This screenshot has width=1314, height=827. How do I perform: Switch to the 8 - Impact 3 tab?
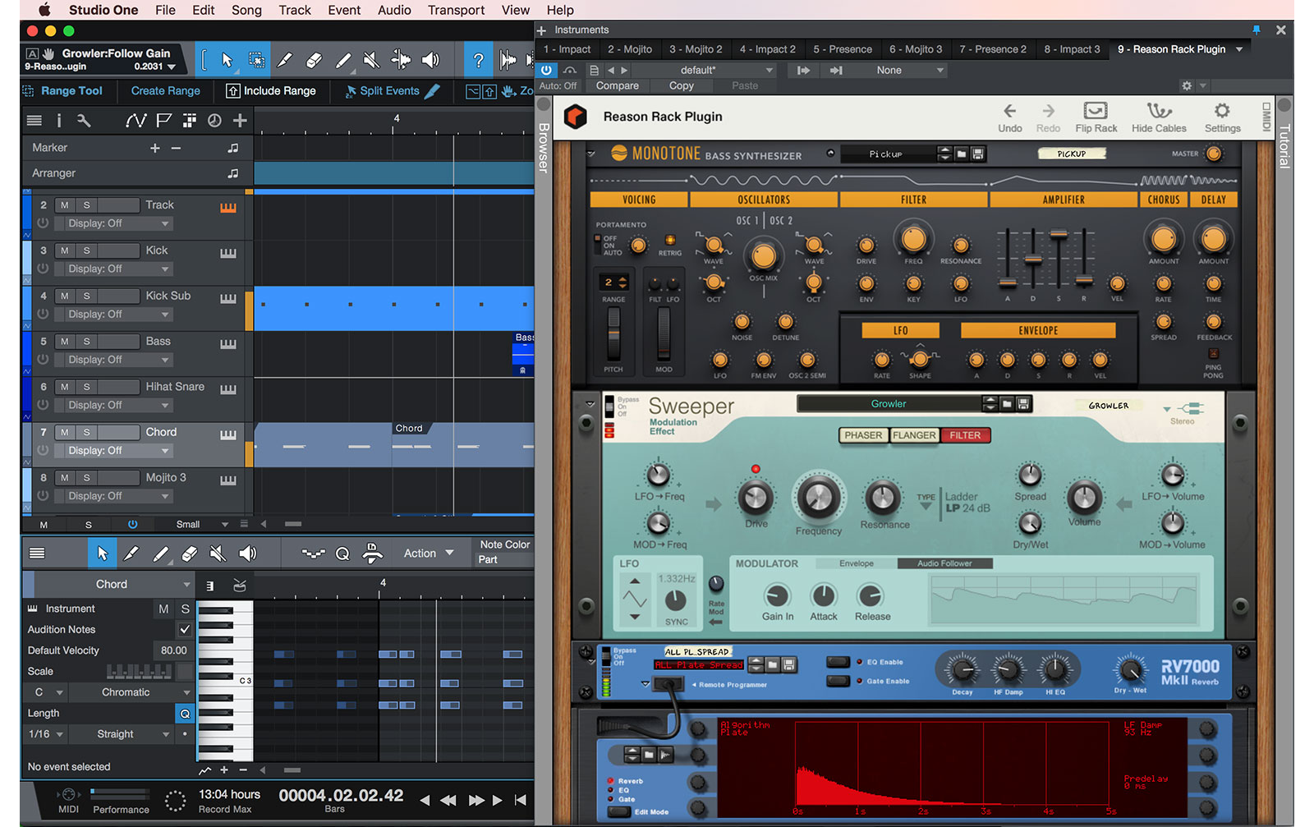tap(1072, 49)
